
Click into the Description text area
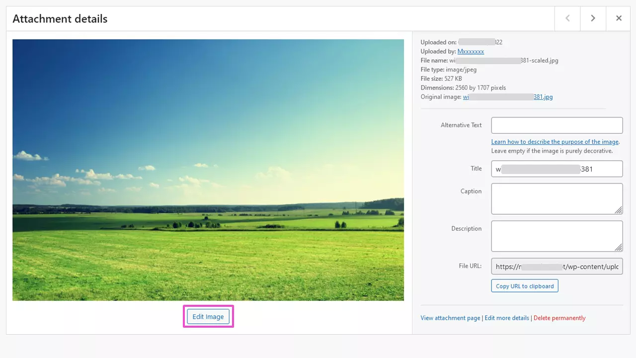coord(556,236)
